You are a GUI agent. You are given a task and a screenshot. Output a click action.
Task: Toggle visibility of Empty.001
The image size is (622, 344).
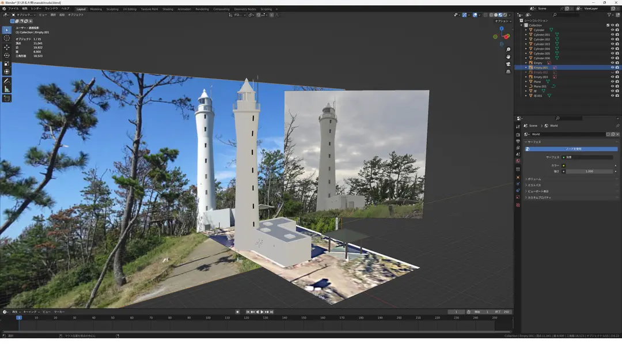point(612,67)
